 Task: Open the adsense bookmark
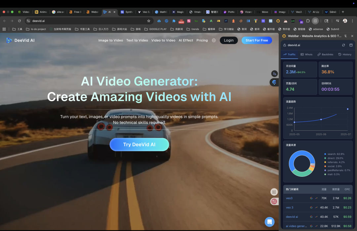(316, 29)
